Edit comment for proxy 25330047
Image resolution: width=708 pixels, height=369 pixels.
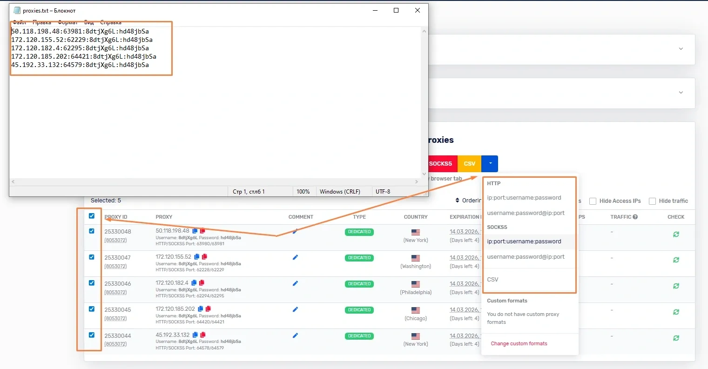(x=295, y=257)
